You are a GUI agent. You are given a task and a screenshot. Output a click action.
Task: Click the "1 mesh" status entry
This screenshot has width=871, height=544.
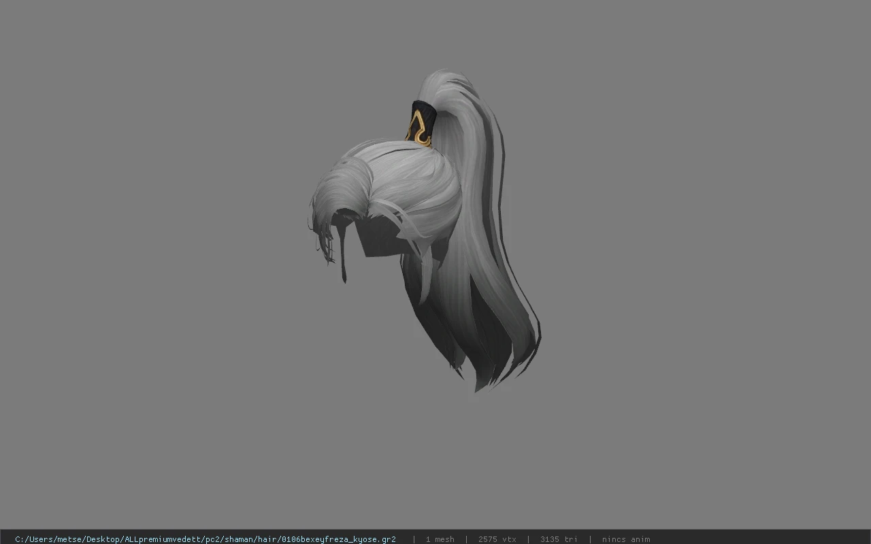coord(440,539)
